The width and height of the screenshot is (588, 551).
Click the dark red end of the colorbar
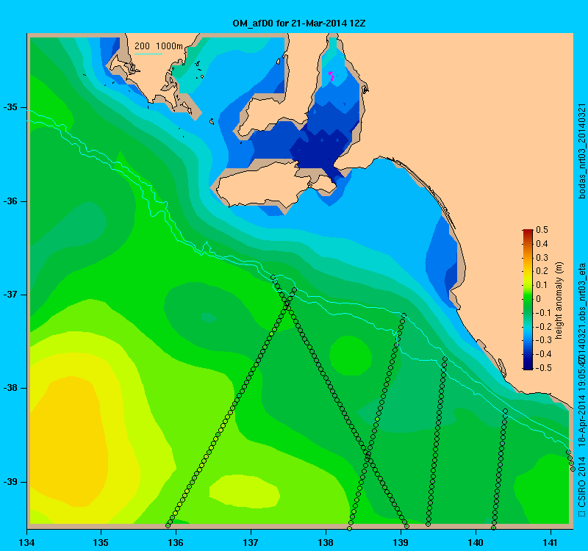[x=528, y=232]
